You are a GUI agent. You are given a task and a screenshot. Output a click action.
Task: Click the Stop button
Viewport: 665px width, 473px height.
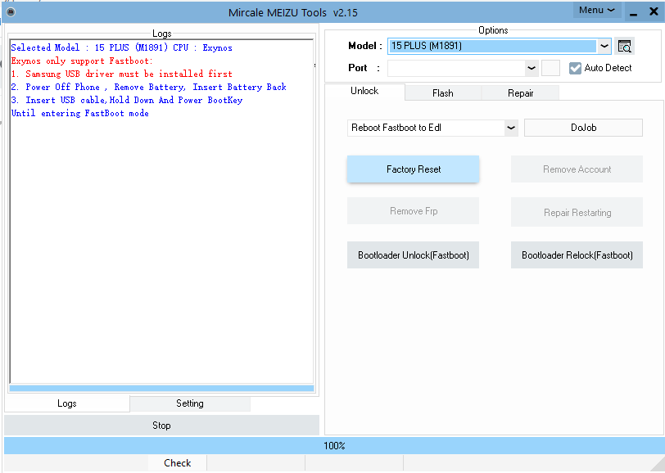click(161, 425)
